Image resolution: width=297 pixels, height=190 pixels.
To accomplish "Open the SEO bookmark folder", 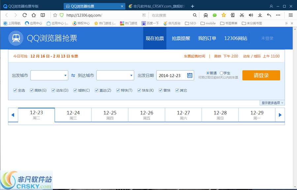I will click(190, 23).
